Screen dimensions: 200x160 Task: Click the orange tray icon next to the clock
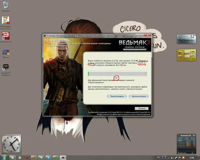(183, 158)
